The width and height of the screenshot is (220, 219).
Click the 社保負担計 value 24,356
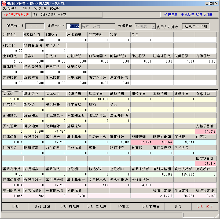[x=141, y=185]
